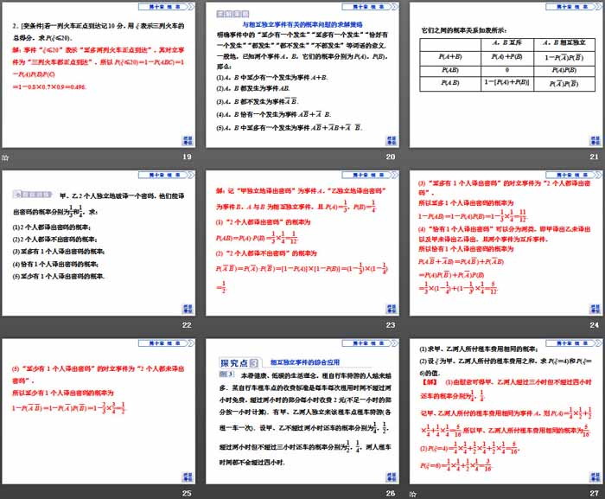The width and height of the screenshot is (605, 499).
Task: Select slide 20 thumbnail with blue heading
Action: point(302,75)
